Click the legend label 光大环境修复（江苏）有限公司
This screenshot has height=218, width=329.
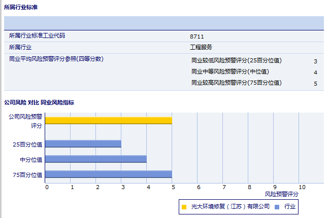230,207
